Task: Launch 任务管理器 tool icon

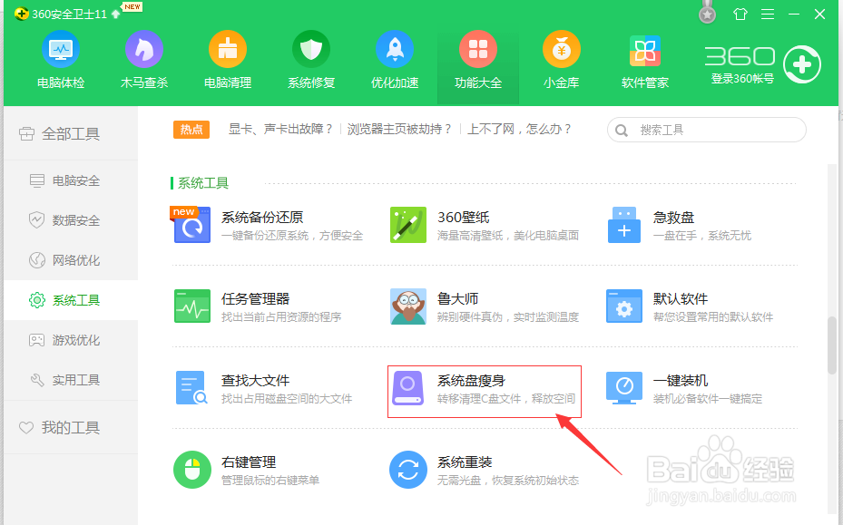Action: pyautogui.click(x=192, y=306)
